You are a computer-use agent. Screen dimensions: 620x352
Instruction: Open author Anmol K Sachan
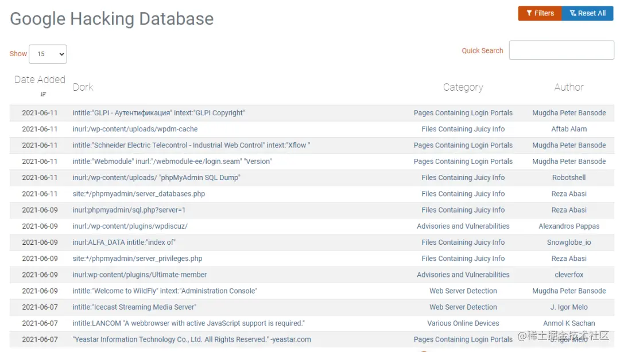(569, 323)
